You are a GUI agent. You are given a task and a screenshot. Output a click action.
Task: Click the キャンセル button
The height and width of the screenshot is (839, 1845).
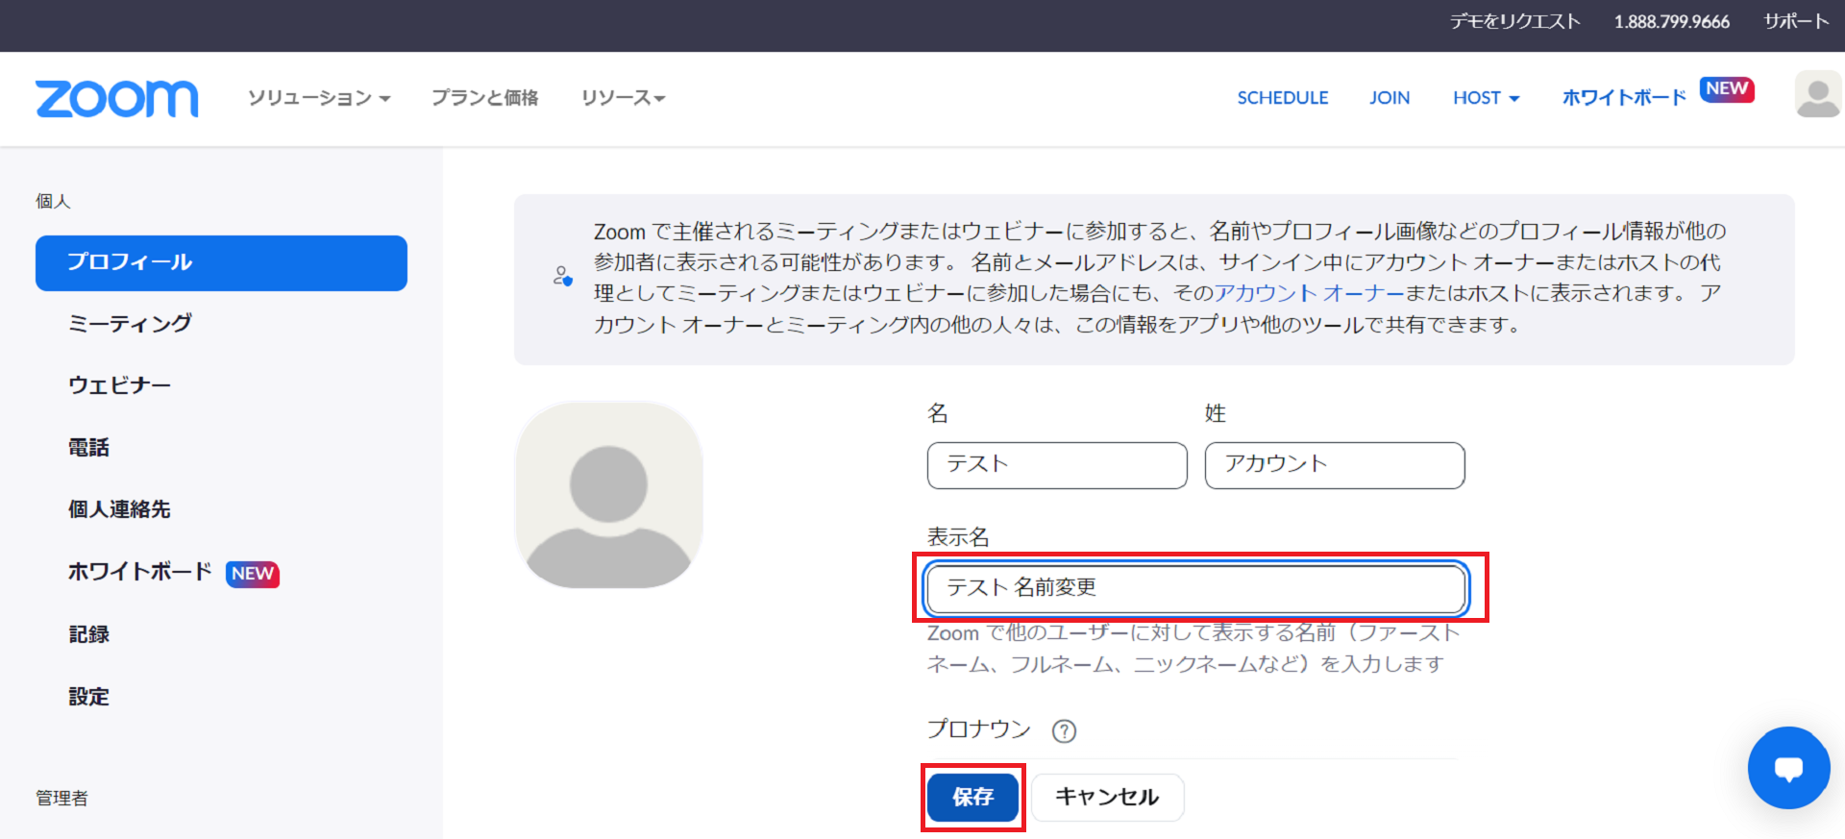click(x=1107, y=797)
